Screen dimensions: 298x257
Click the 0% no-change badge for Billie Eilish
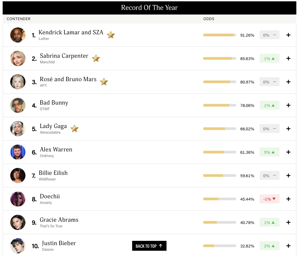(x=269, y=176)
